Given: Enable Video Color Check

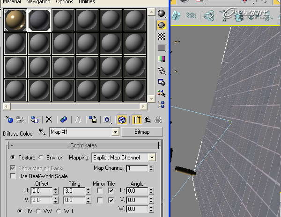Looking at the screenshot, I should click(x=162, y=59).
